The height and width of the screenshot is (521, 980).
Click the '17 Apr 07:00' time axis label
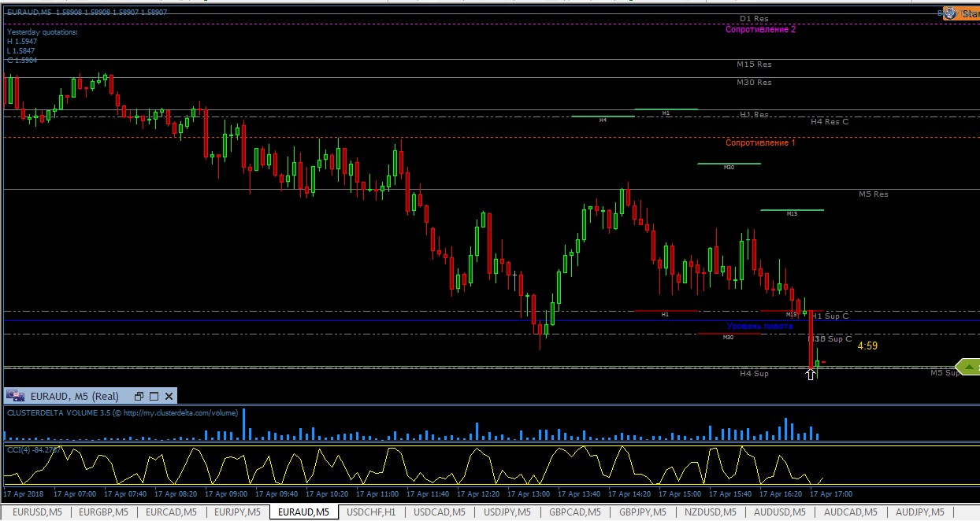pyautogui.click(x=75, y=494)
